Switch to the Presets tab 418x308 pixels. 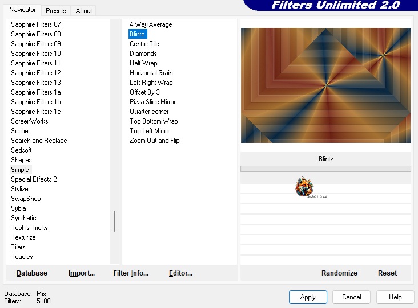pos(56,11)
